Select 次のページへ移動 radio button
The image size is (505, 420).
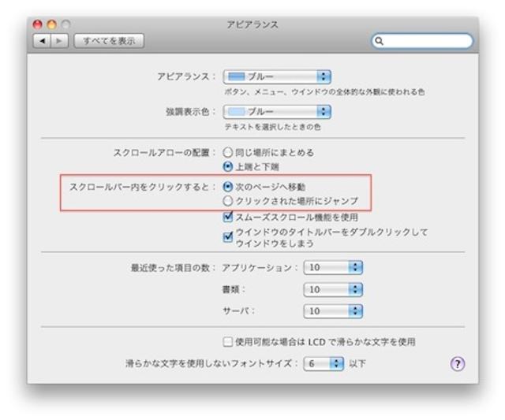click(228, 188)
